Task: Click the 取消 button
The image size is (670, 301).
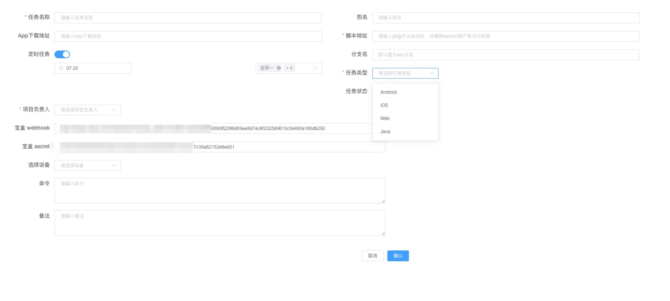Action: click(373, 256)
